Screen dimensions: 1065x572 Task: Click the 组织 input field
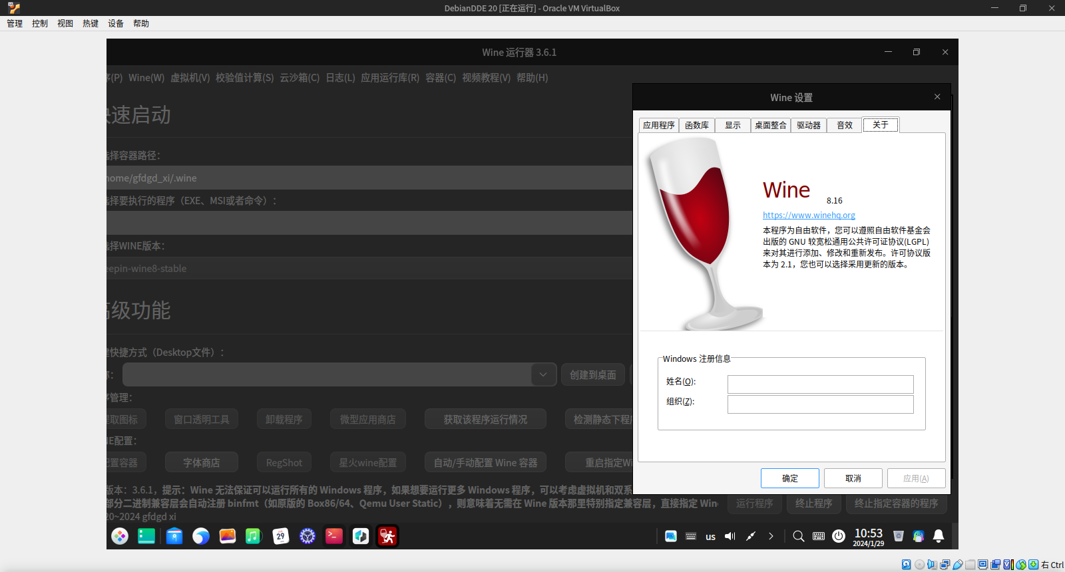(820, 404)
